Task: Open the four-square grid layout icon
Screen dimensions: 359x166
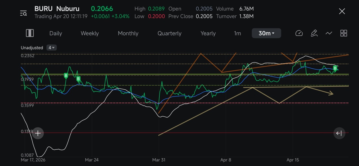Action: (344, 33)
